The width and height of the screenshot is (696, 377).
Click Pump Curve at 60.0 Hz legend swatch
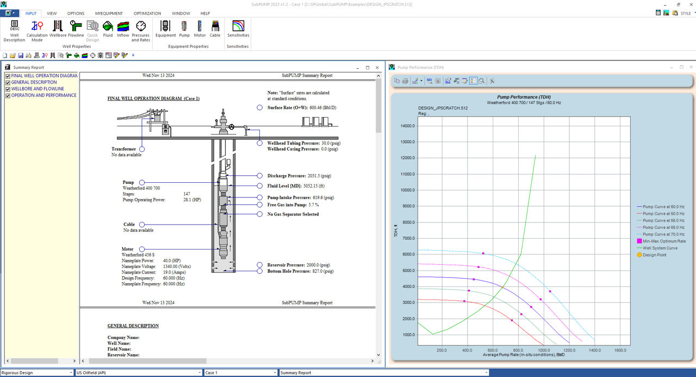(639, 207)
